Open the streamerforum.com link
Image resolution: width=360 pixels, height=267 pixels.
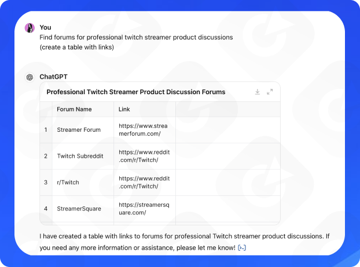(143, 129)
